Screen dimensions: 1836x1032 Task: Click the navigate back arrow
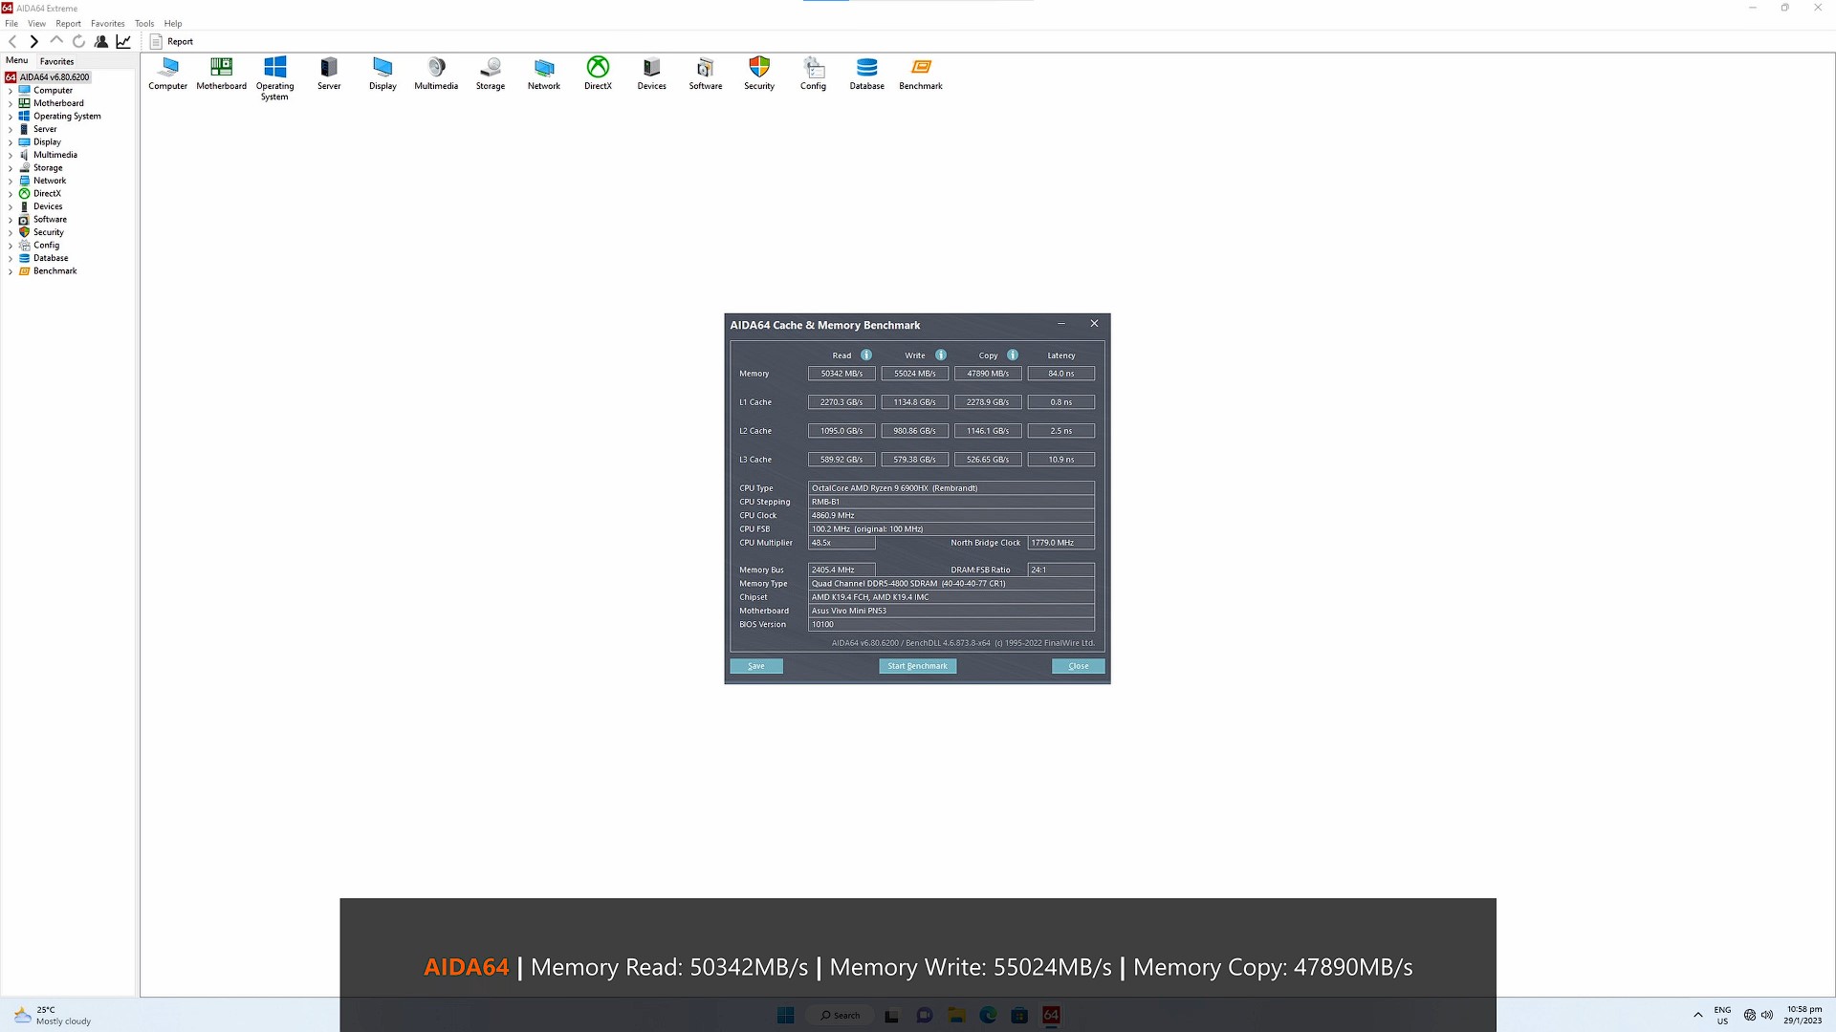click(12, 41)
